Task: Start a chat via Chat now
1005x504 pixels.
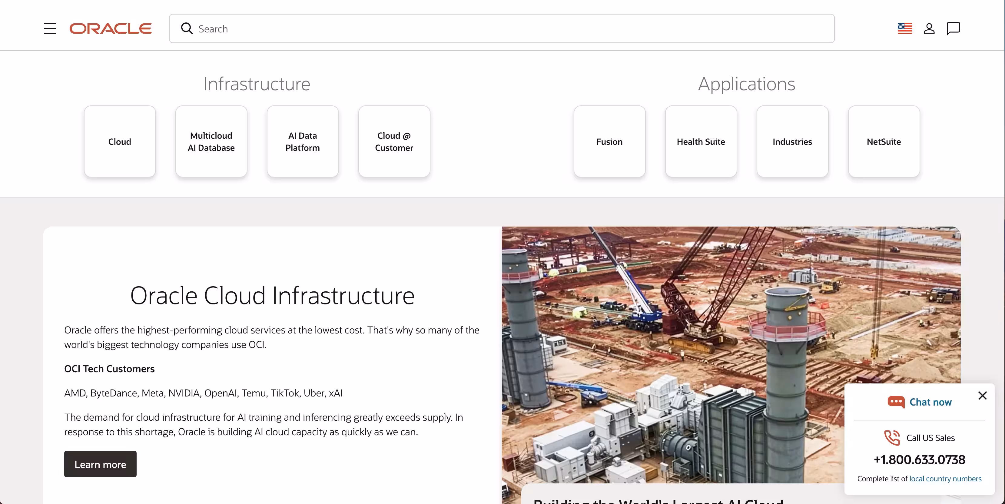Action: click(x=930, y=402)
